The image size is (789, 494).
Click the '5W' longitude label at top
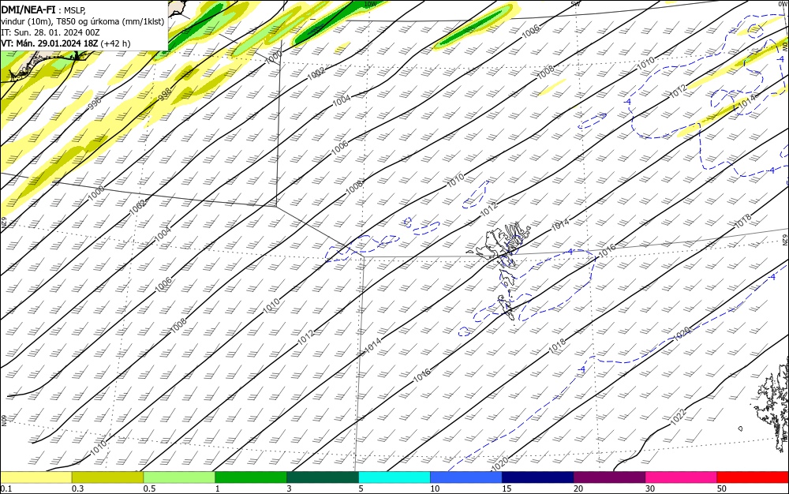(576, 4)
